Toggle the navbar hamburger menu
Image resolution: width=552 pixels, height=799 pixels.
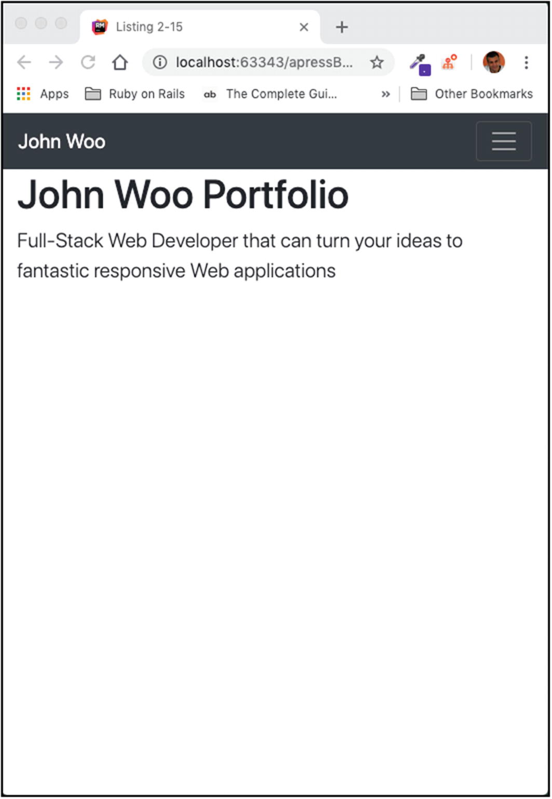point(503,141)
